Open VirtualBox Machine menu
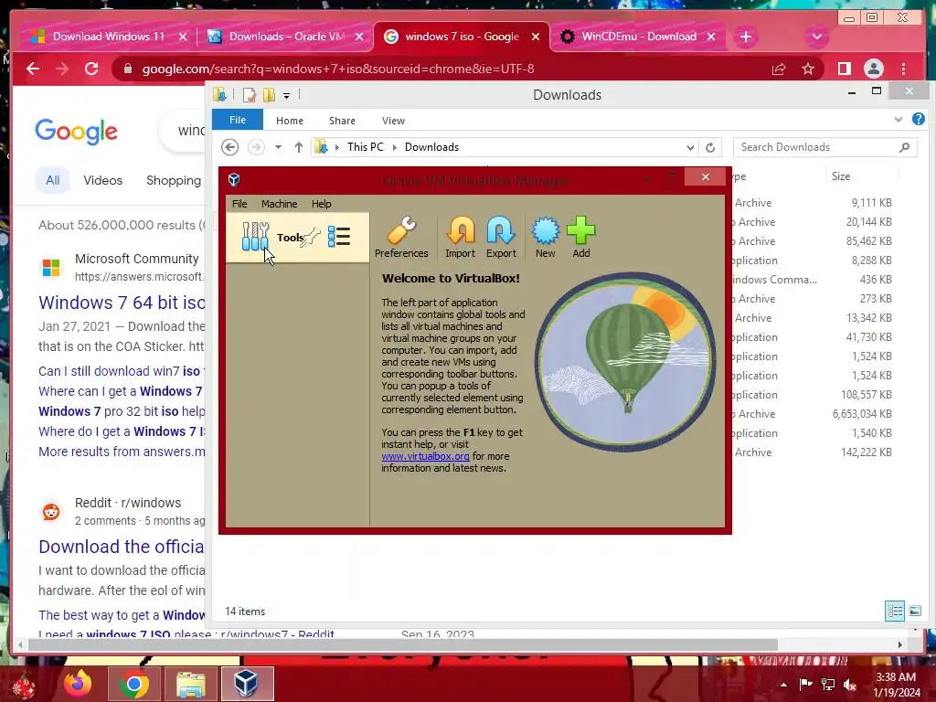This screenshot has height=702, width=936. [x=279, y=204]
